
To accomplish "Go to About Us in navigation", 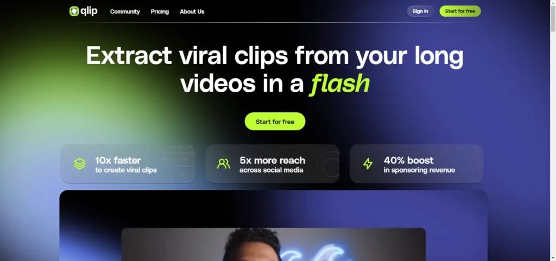I will [x=192, y=11].
